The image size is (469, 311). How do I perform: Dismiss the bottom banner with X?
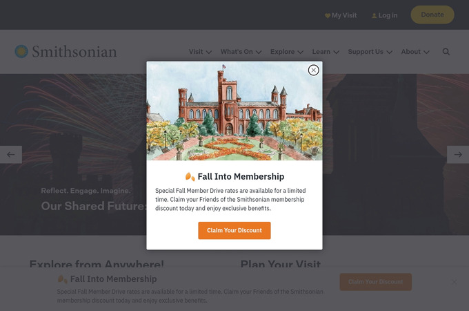tap(455, 282)
